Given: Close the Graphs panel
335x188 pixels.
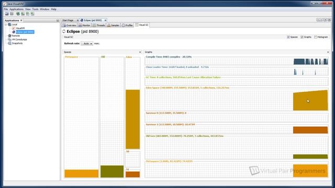Looking at the screenshot, I should click(328, 52).
